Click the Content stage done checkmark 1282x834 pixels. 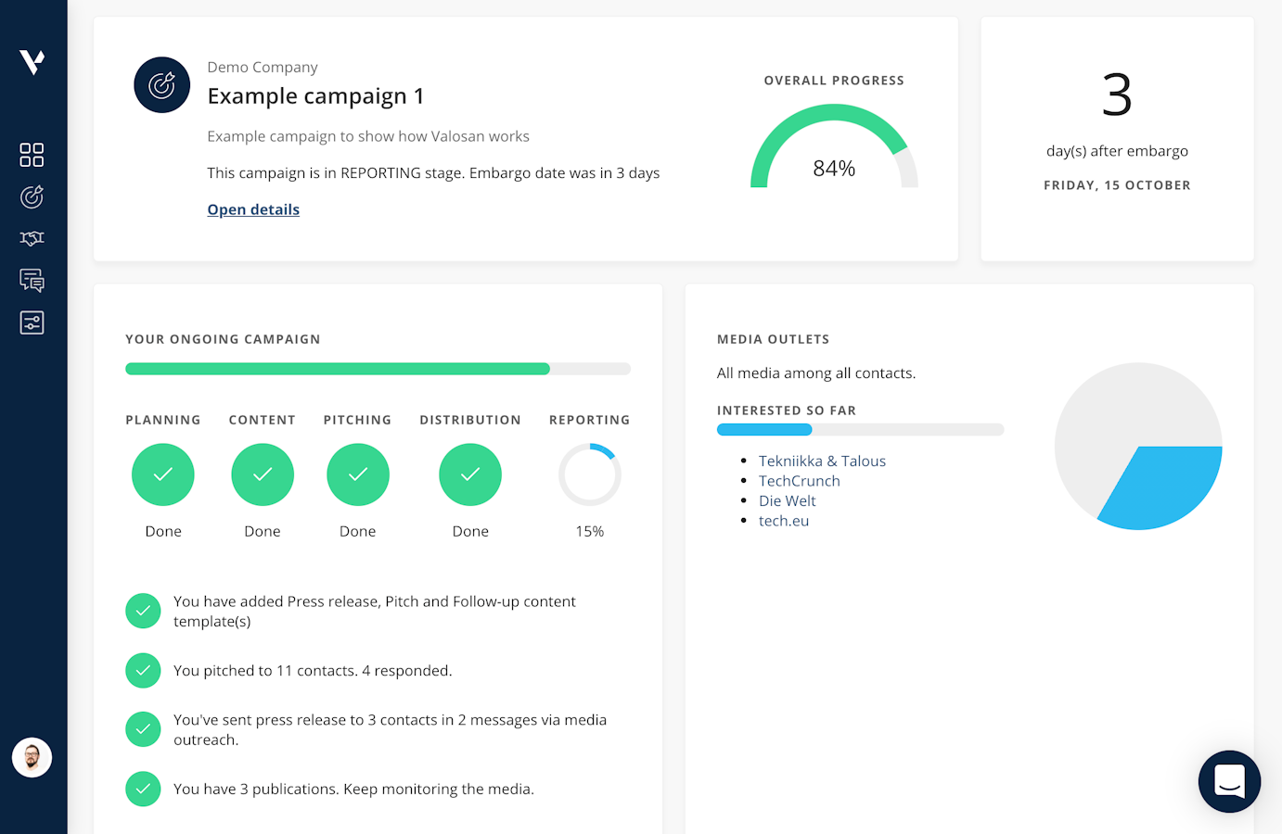point(263,474)
